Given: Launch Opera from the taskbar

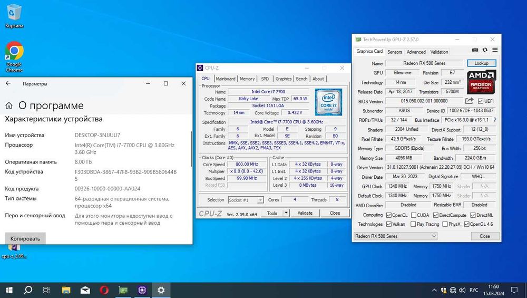Looking at the screenshot, I should pos(104,290).
